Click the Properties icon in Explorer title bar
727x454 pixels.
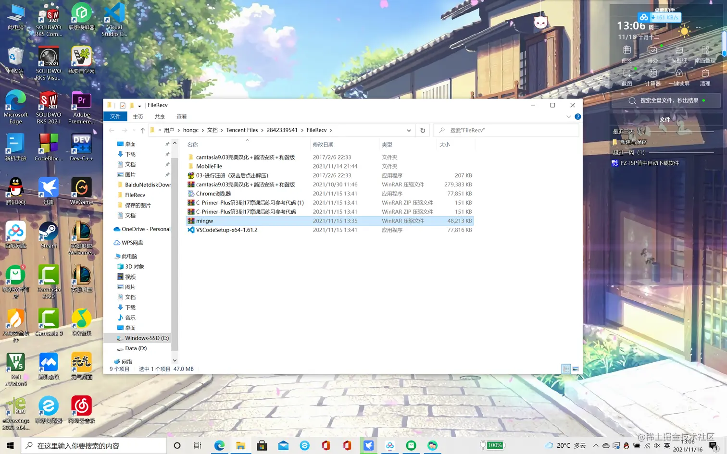coord(123,105)
